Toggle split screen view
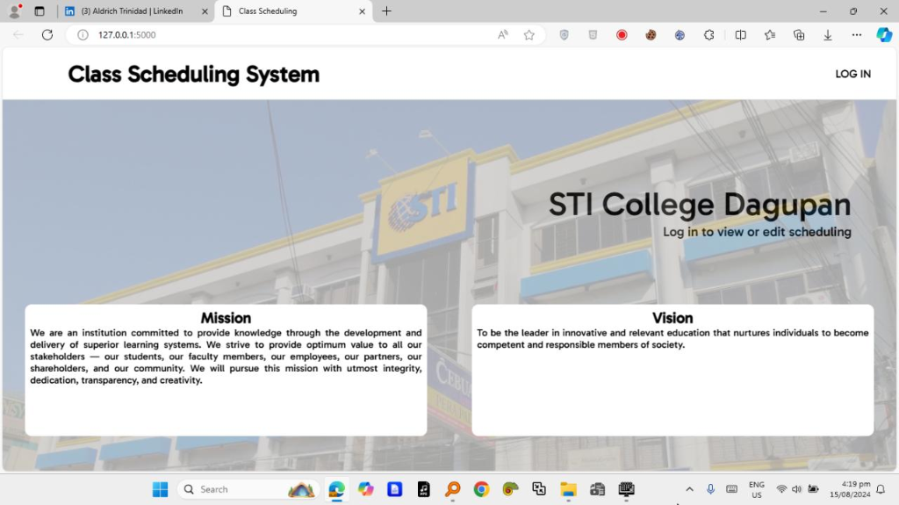The image size is (899, 505). pos(740,35)
